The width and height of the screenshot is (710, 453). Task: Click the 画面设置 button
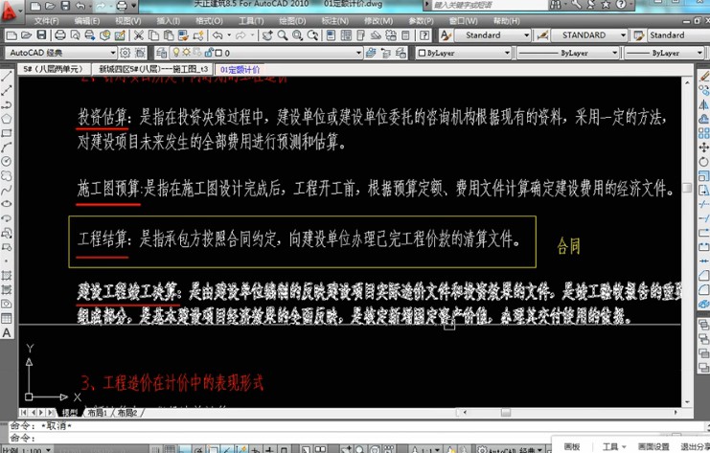click(x=653, y=445)
